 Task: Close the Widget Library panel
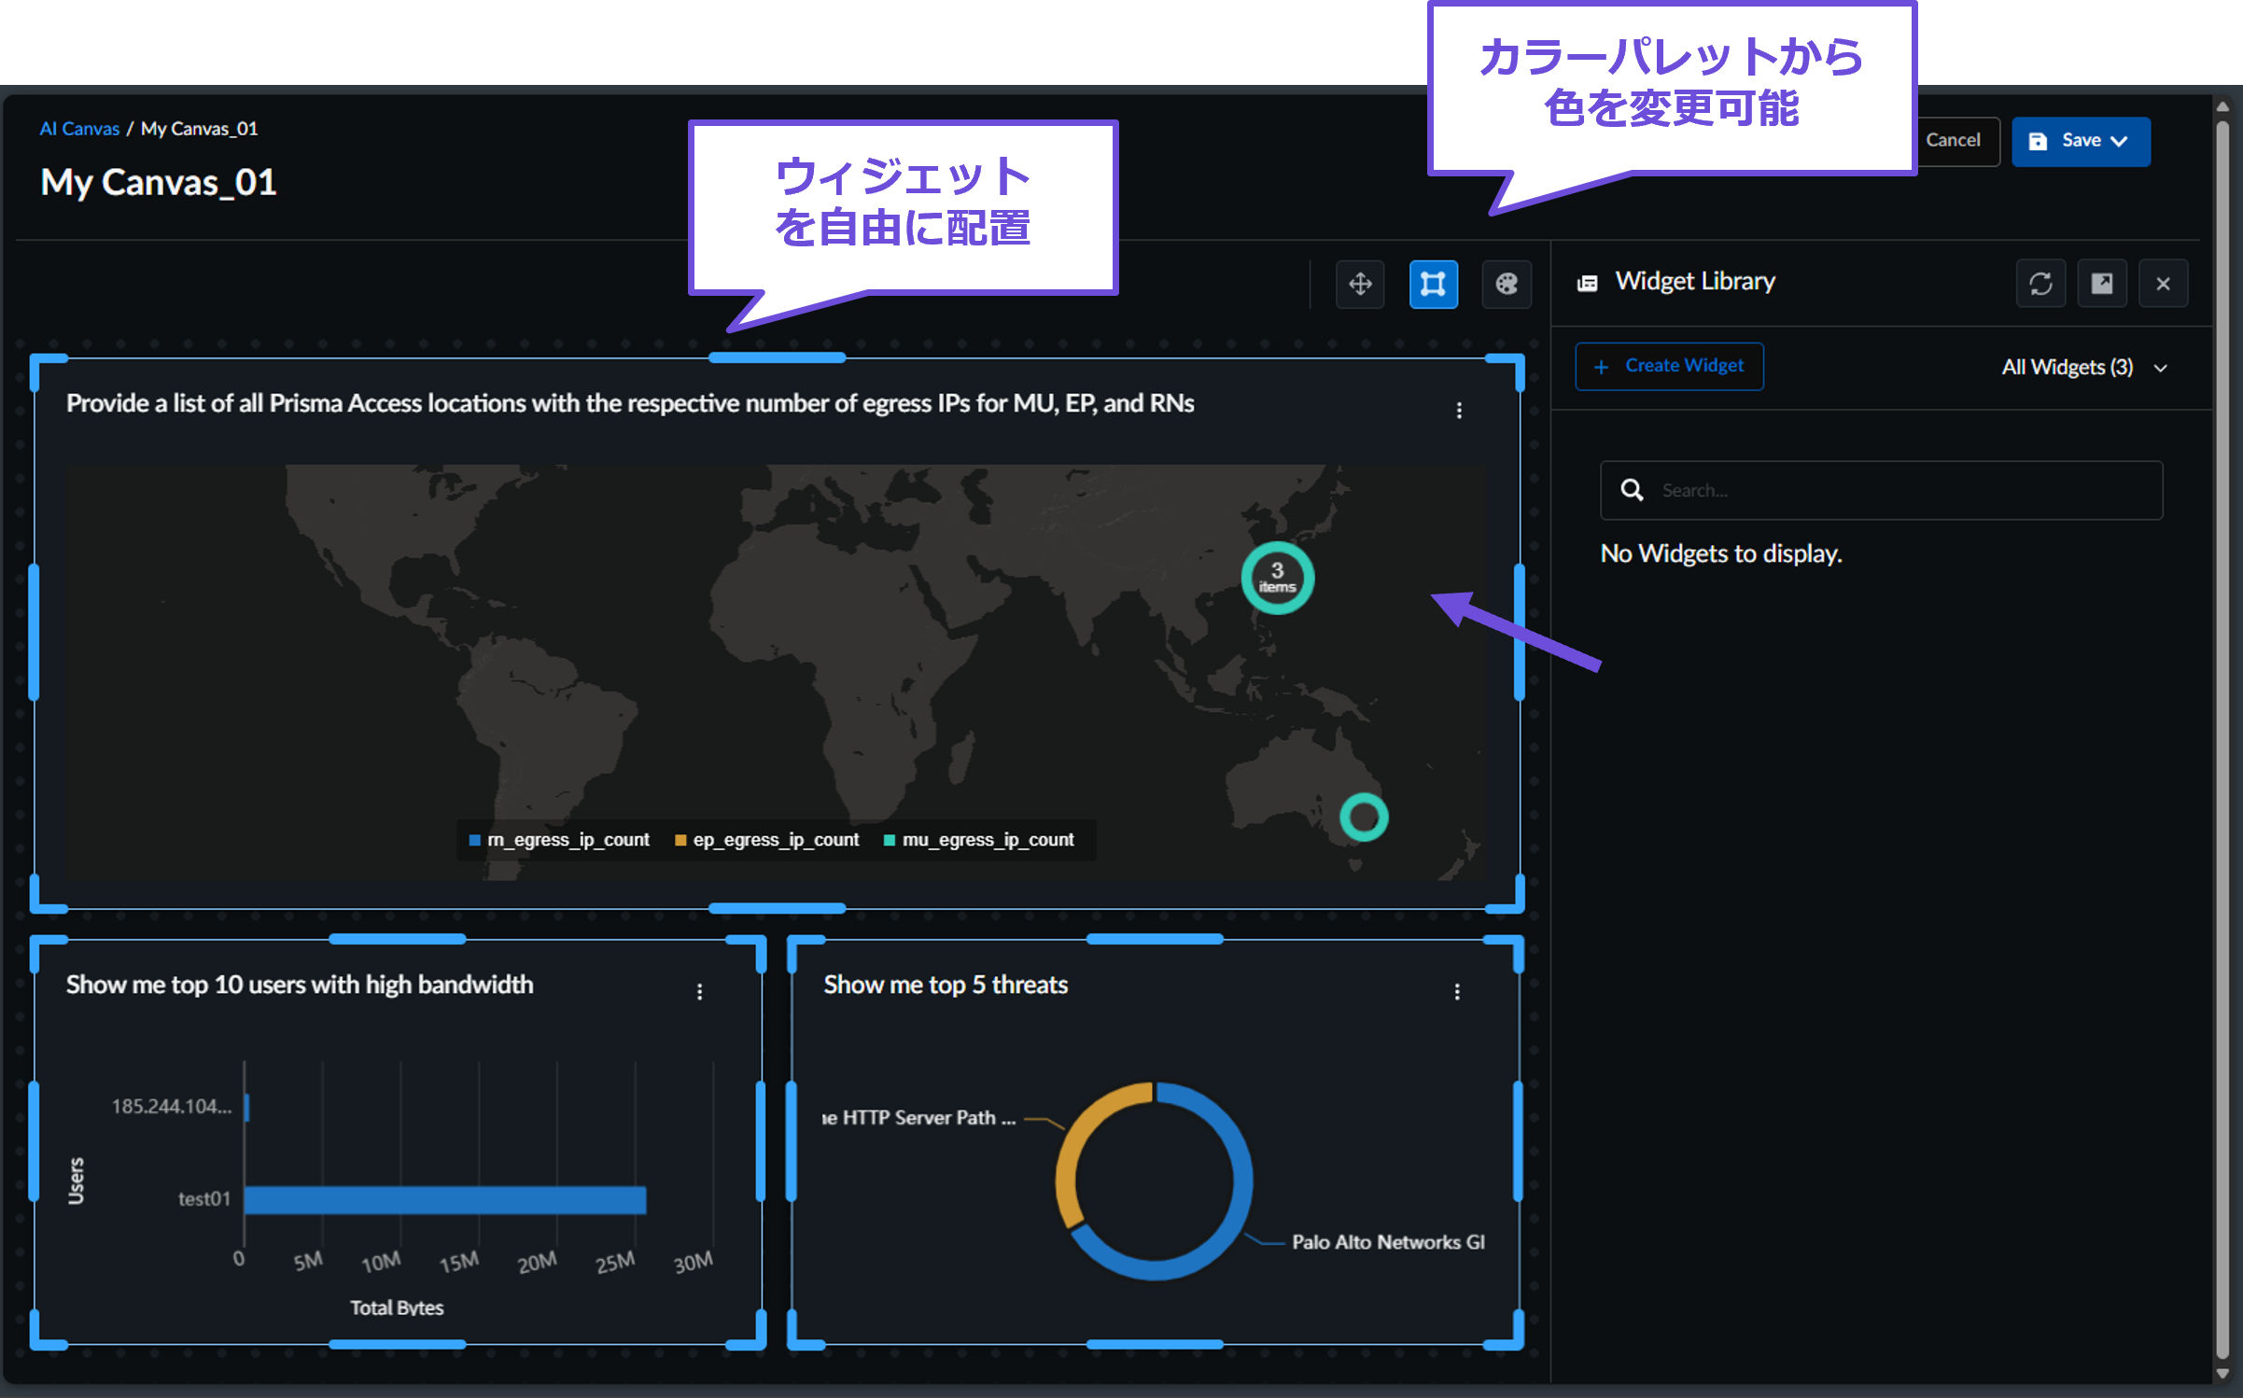2163,284
